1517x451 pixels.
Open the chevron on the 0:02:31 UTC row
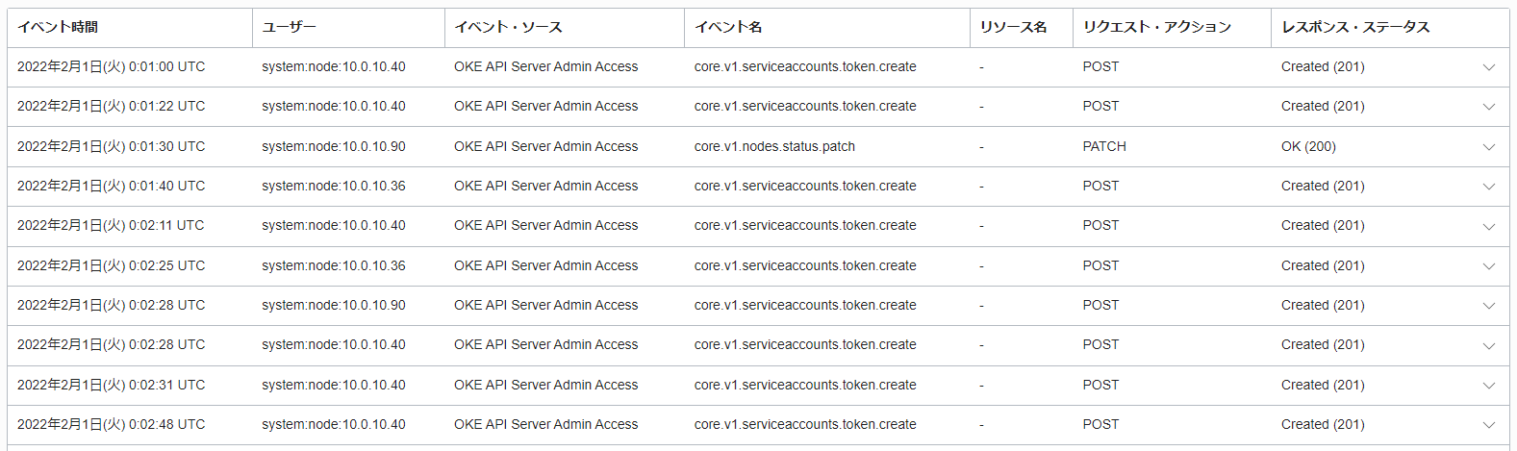[x=1488, y=386]
